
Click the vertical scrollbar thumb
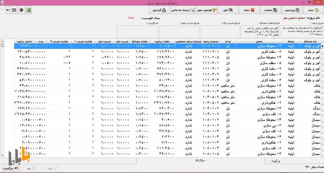click(3, 45)
